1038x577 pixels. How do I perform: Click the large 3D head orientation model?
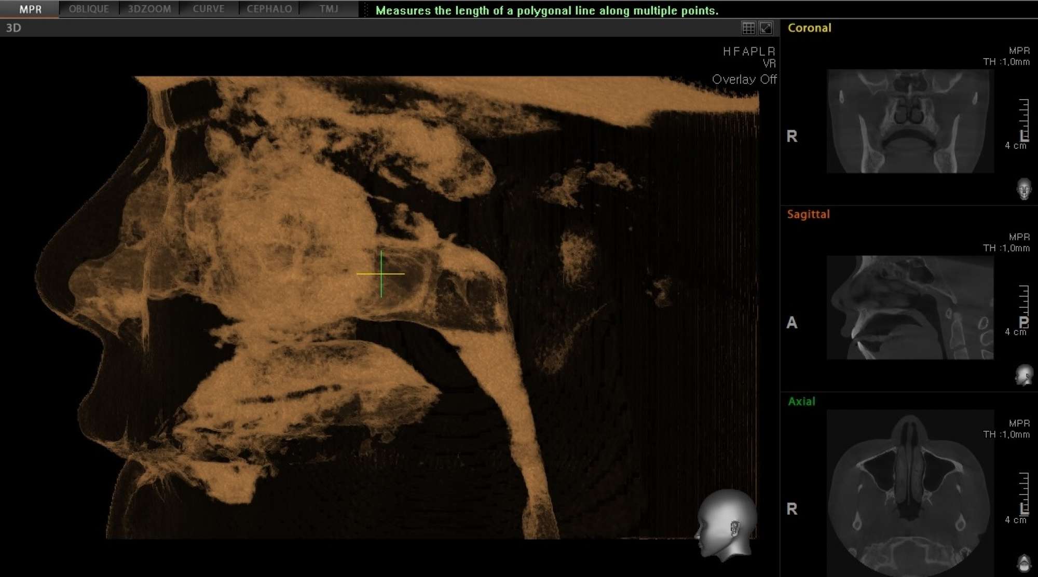pyautogui.click(x=727, y=525)
